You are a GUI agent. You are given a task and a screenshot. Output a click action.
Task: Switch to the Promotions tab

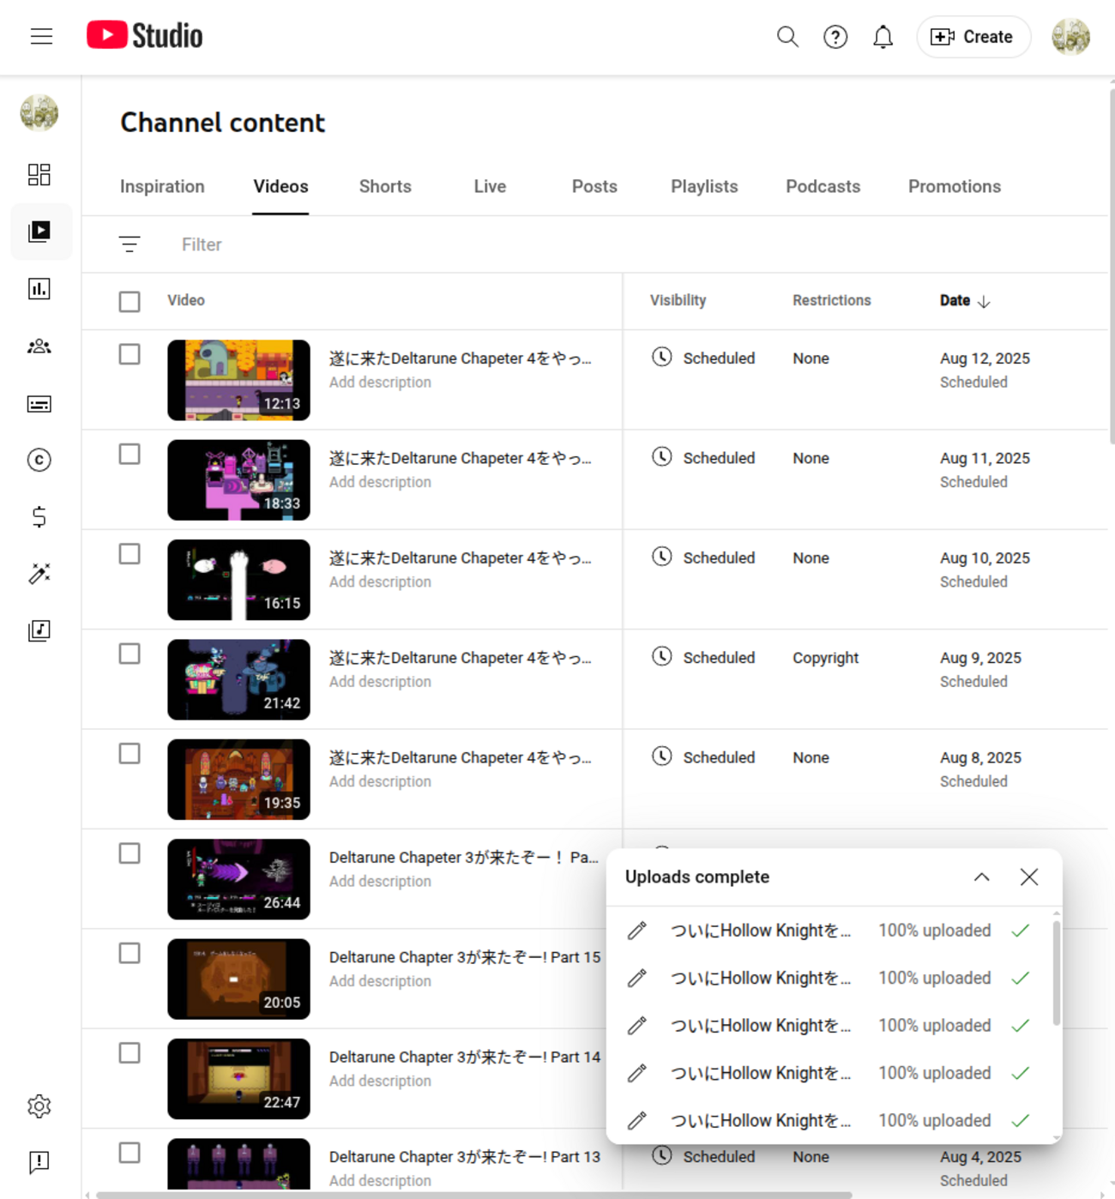955,186
